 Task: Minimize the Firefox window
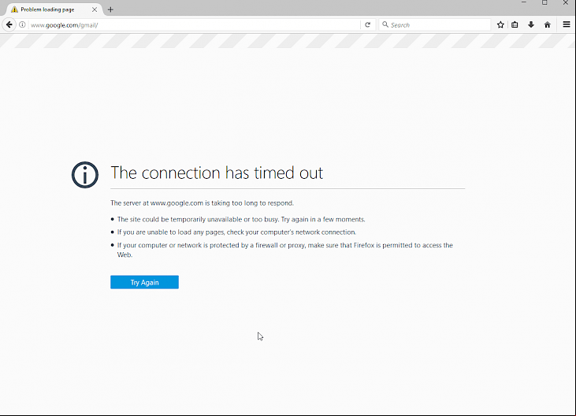[x=524, y=3]
